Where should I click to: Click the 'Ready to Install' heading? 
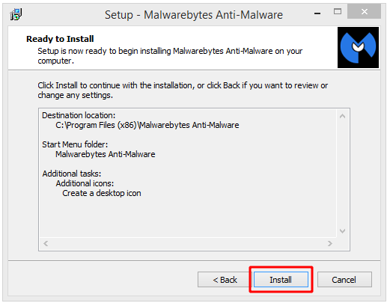60,39
